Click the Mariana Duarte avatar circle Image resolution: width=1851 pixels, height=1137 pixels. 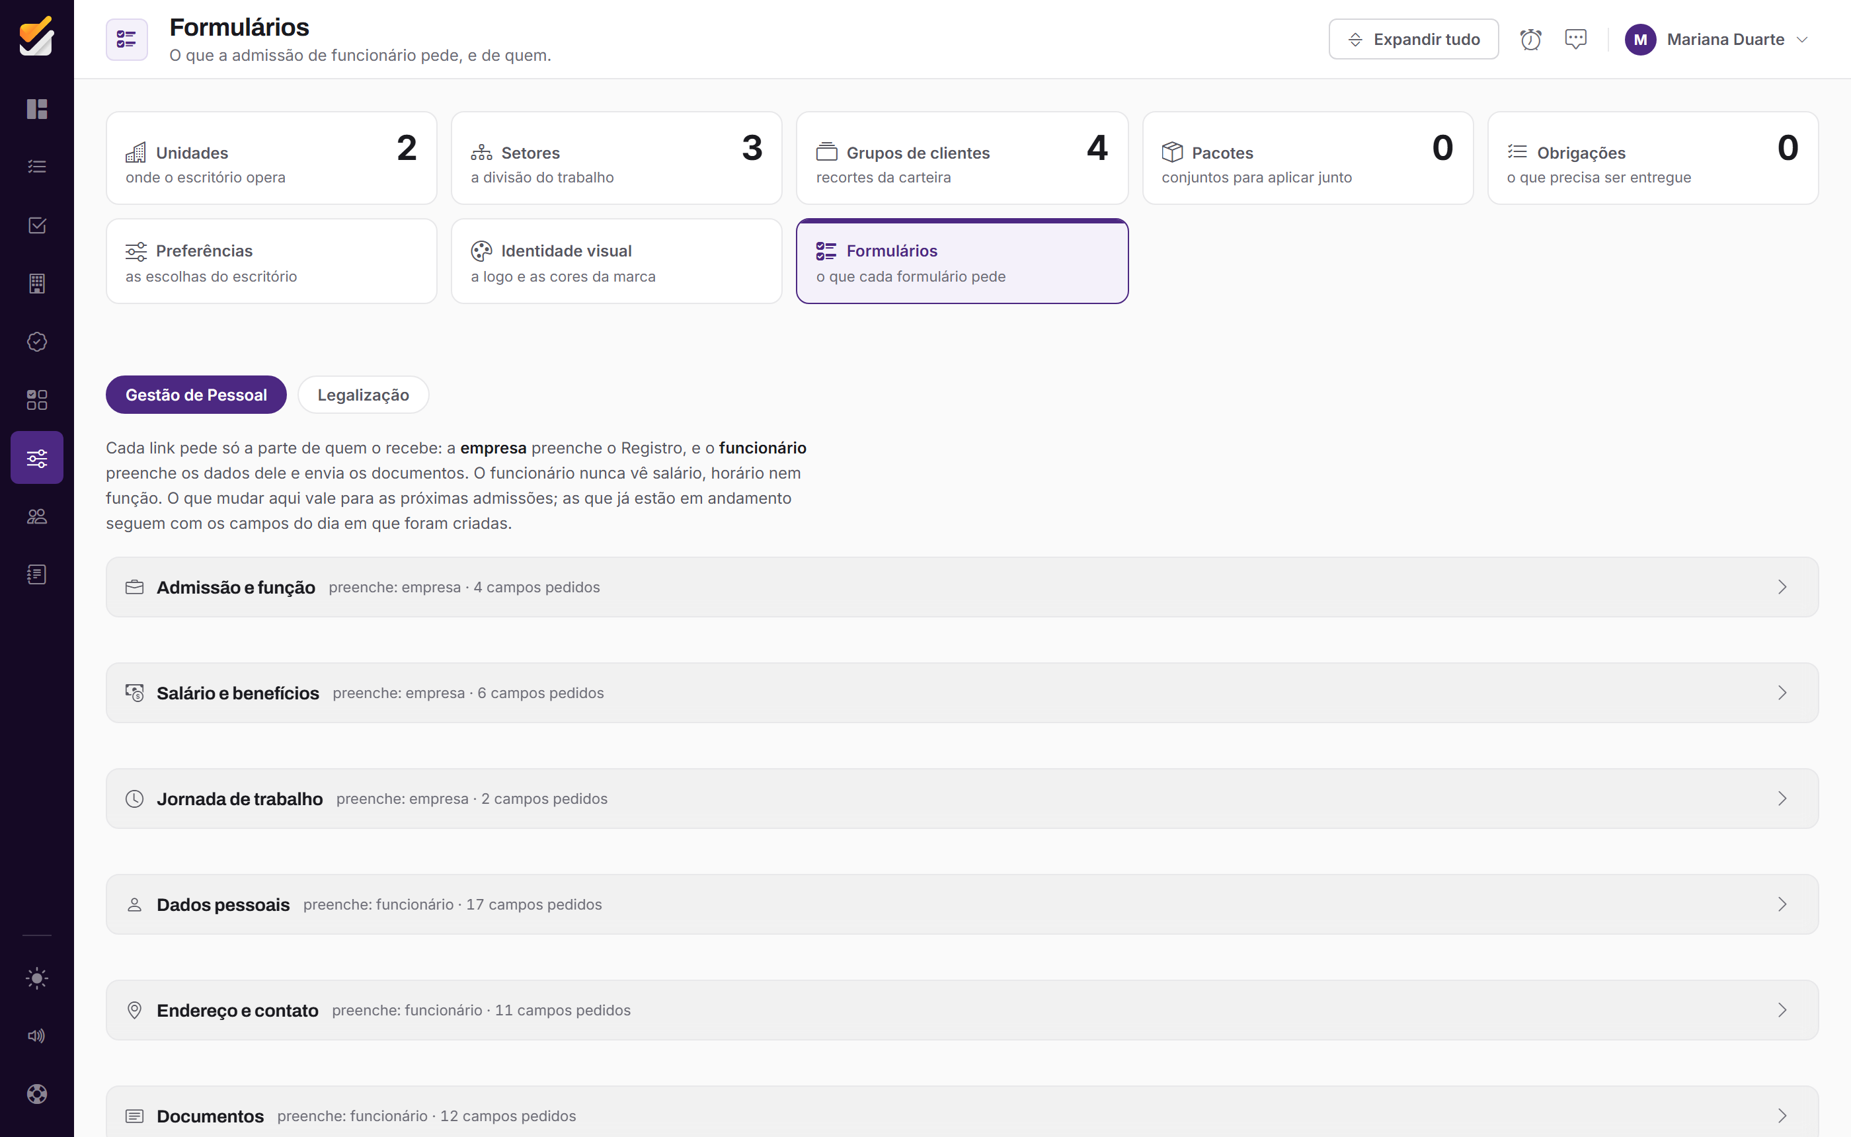[x=1641, y=39]
